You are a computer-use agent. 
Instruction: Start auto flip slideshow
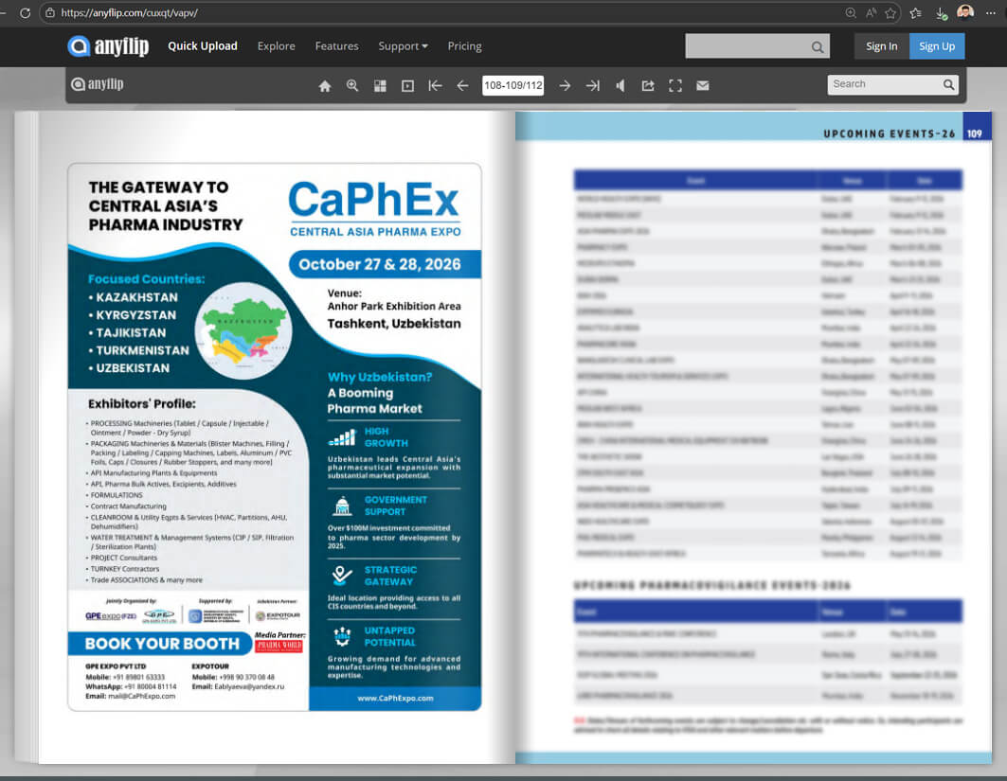(x=407, y=85)
